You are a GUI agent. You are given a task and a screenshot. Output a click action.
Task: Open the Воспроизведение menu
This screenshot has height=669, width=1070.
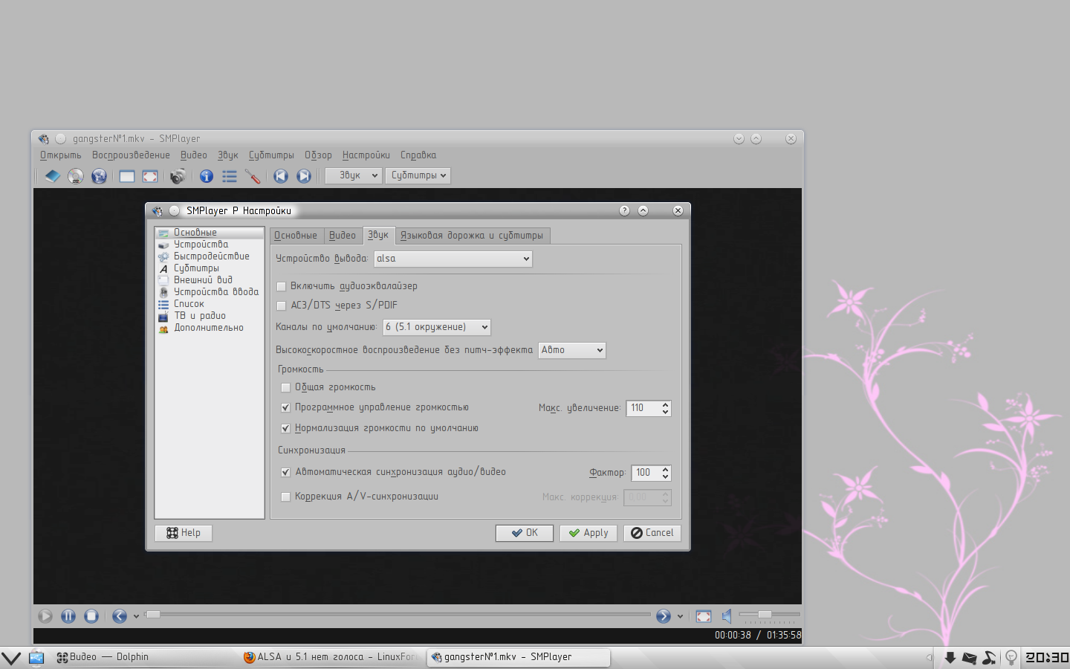pyautogui.click(x=131, y=155)
